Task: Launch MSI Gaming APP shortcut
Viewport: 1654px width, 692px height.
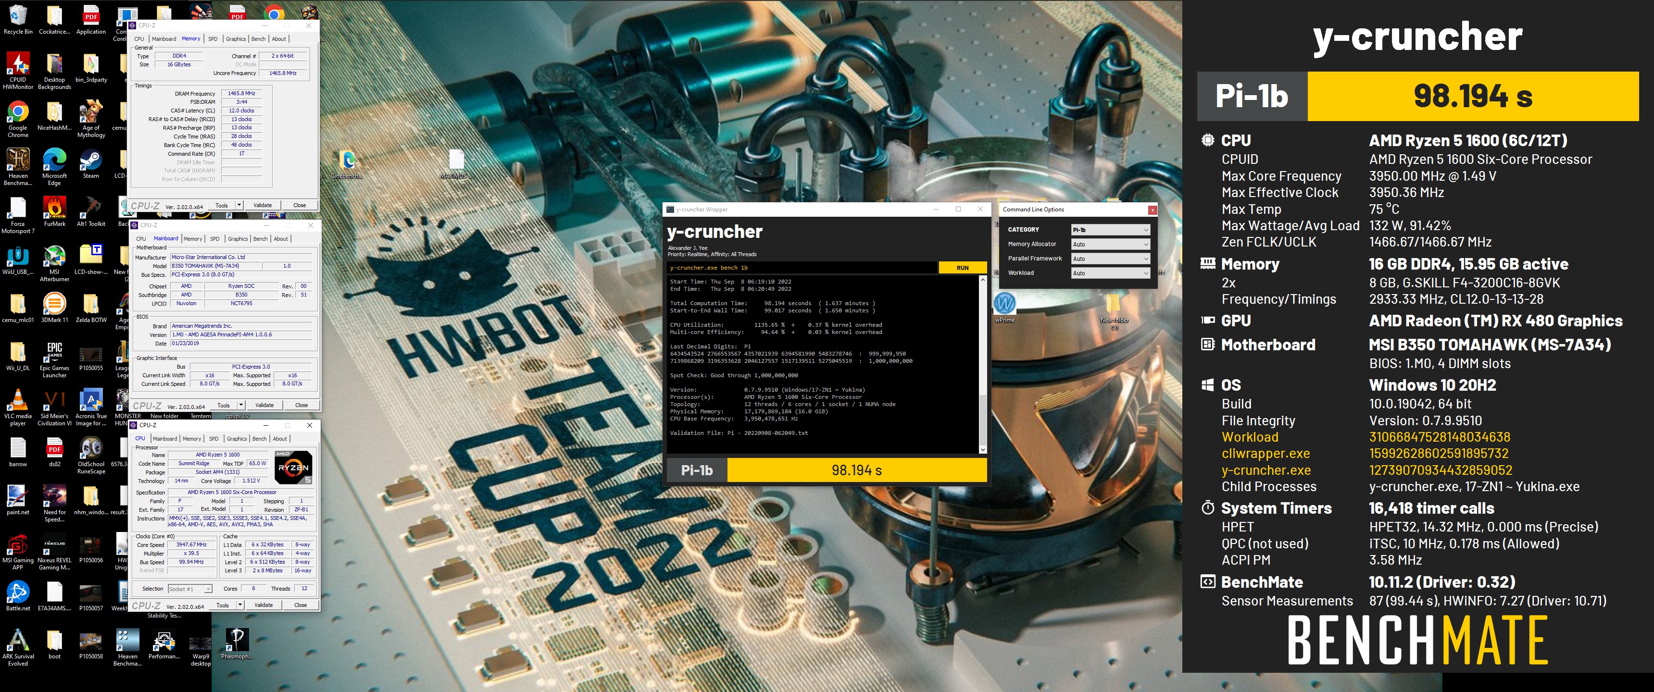Action: tap(18, 552)
